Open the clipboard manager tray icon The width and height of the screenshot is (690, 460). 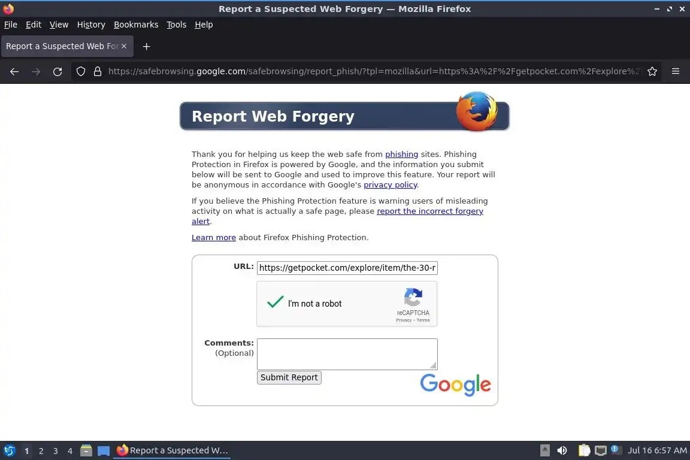(584, 450)
